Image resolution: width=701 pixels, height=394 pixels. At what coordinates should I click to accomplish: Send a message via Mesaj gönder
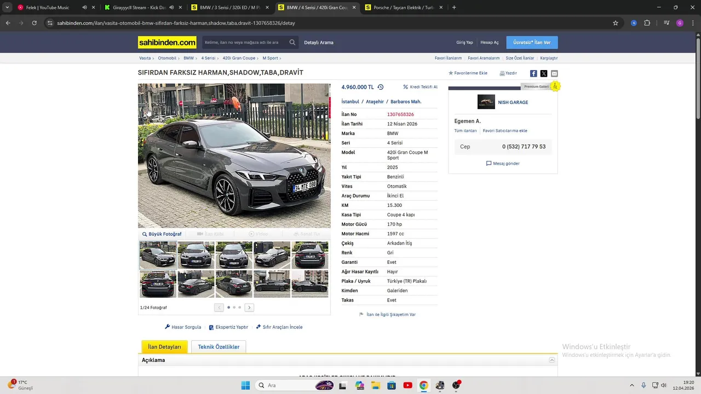[503, 163]
